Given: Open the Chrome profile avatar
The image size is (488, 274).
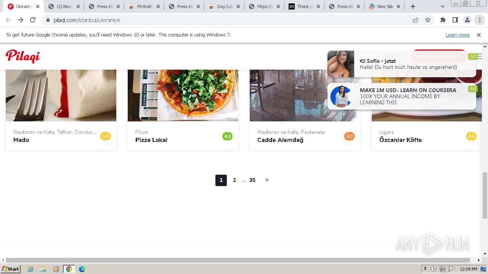Looking at the screenshot, I should (467, 20).
